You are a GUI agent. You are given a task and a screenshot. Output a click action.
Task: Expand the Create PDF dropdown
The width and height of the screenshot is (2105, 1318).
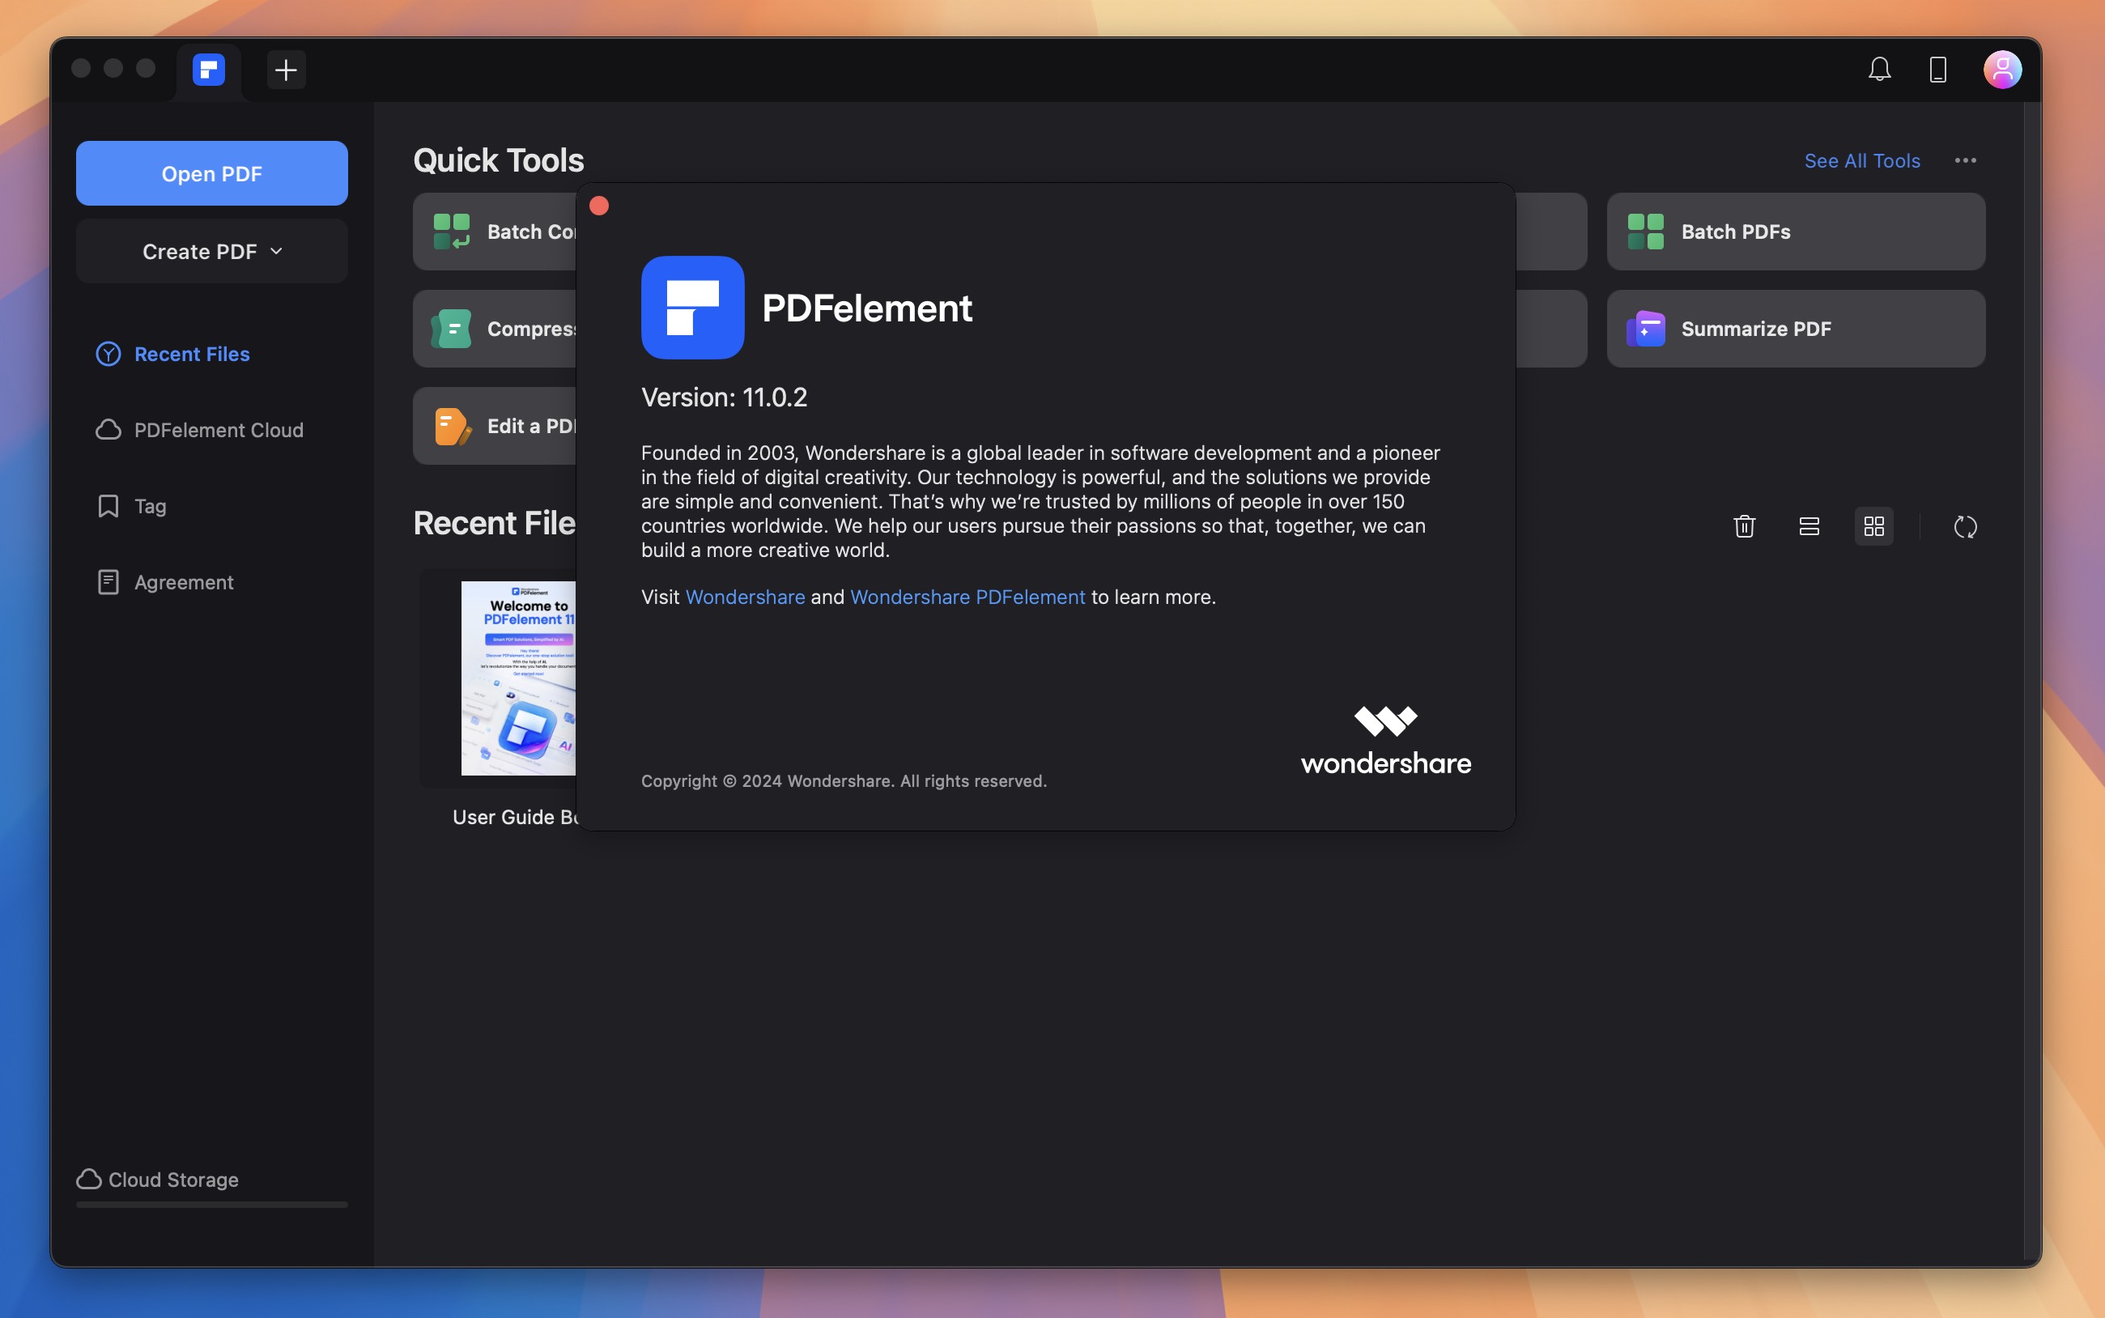tap(212, 251)
